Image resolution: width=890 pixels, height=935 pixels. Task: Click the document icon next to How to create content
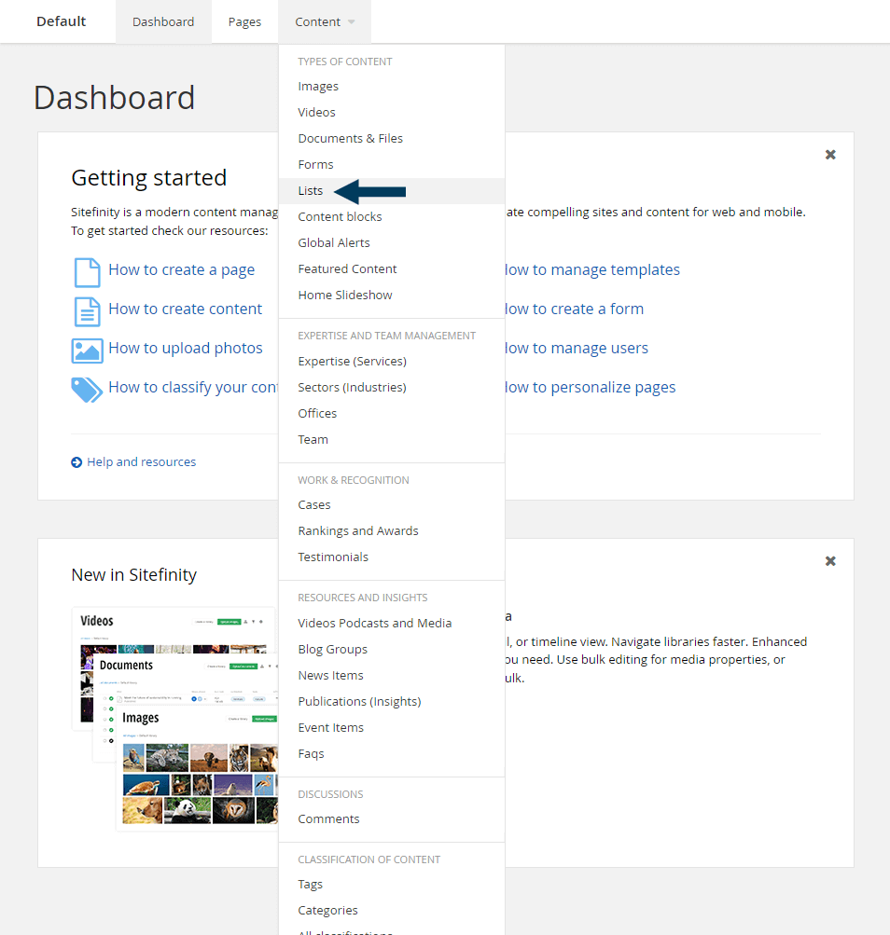click(x=86, y=309)
